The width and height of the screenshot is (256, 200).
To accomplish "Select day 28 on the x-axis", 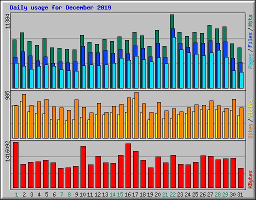I will (x=217, y=194).
